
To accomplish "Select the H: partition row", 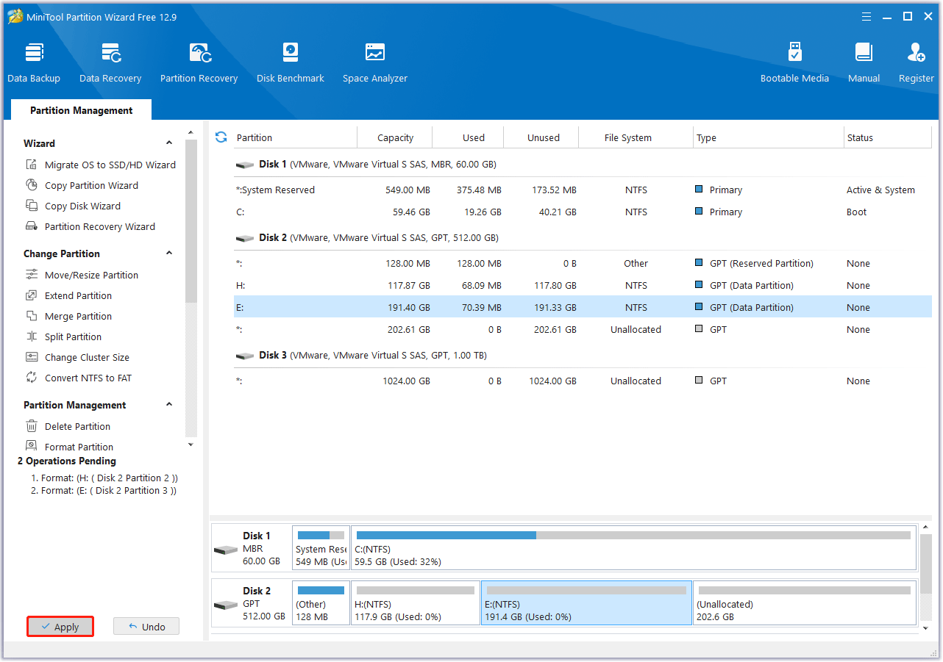I will click(x=583, y=285).
